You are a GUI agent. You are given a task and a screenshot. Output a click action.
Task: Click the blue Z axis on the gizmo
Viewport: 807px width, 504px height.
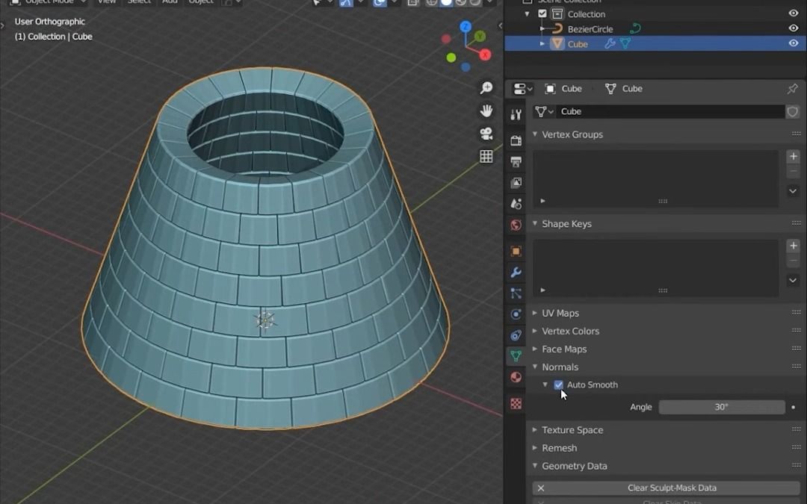(466, 26)
